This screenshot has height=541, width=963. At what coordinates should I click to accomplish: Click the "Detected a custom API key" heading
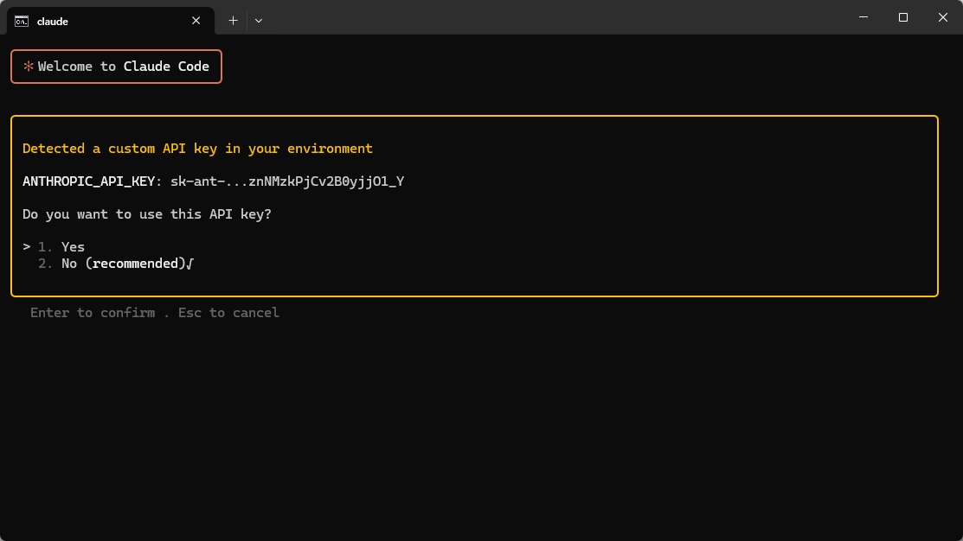197,149
